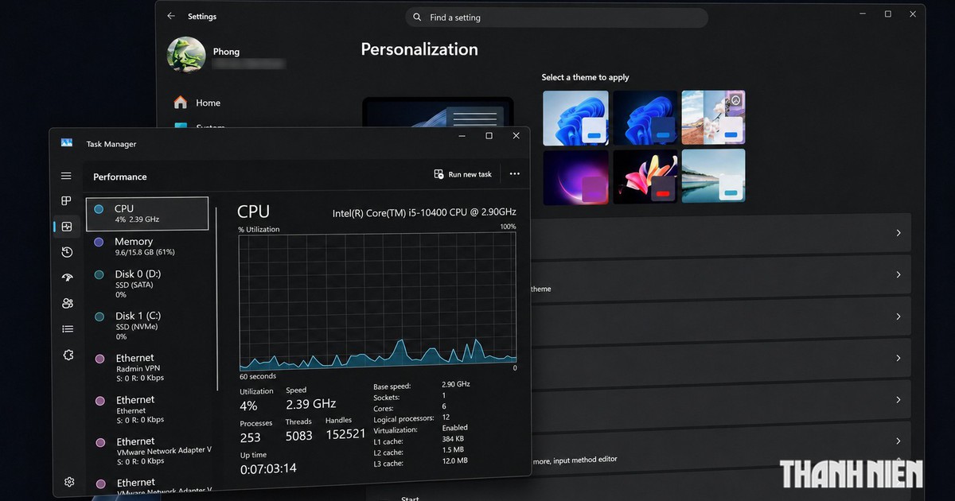Open the Task Manager hamburger navigation menu
The height and width of the screenshot is (501, 955).
coord(66,176)
